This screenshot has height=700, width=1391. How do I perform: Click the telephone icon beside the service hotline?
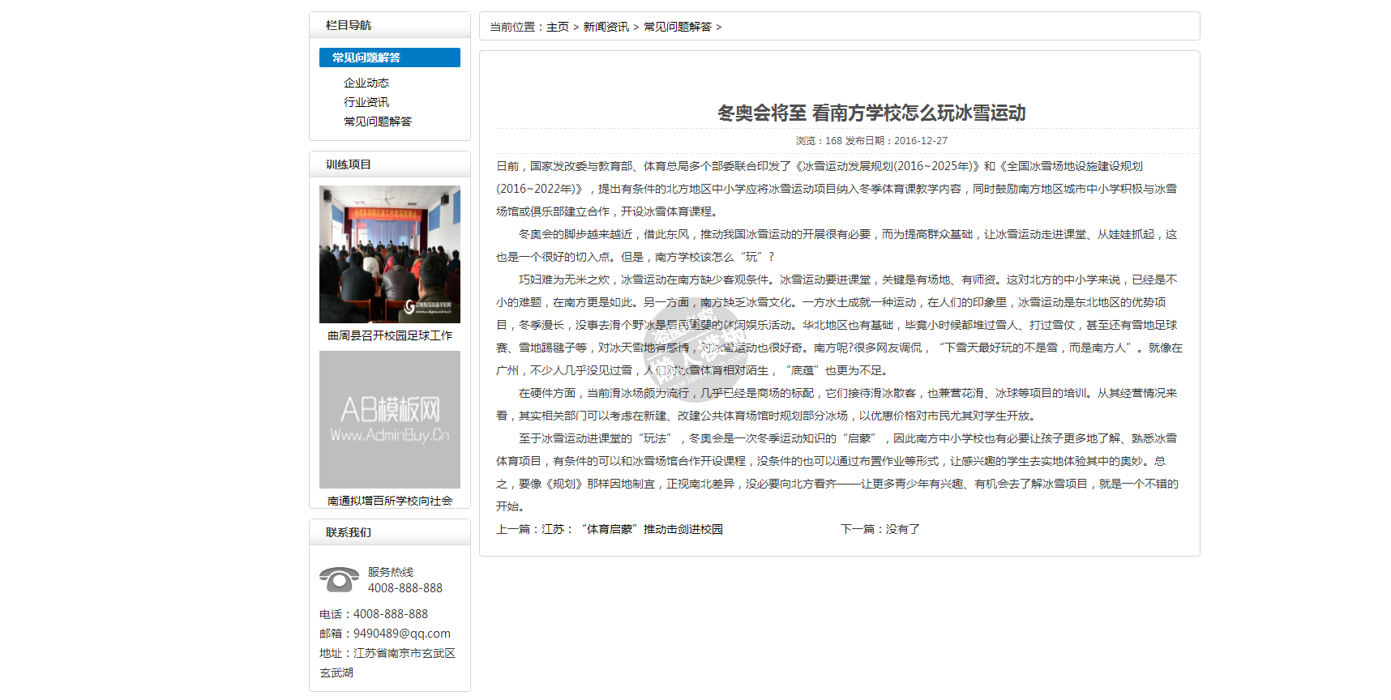click(339, 579)
